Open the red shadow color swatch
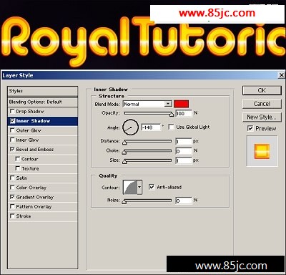Viewport: 286px width, 275px height. pos(182,104)
